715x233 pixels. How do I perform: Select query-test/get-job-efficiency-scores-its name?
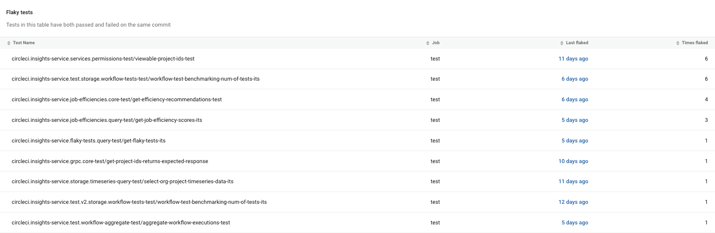[x=107, y=120]
